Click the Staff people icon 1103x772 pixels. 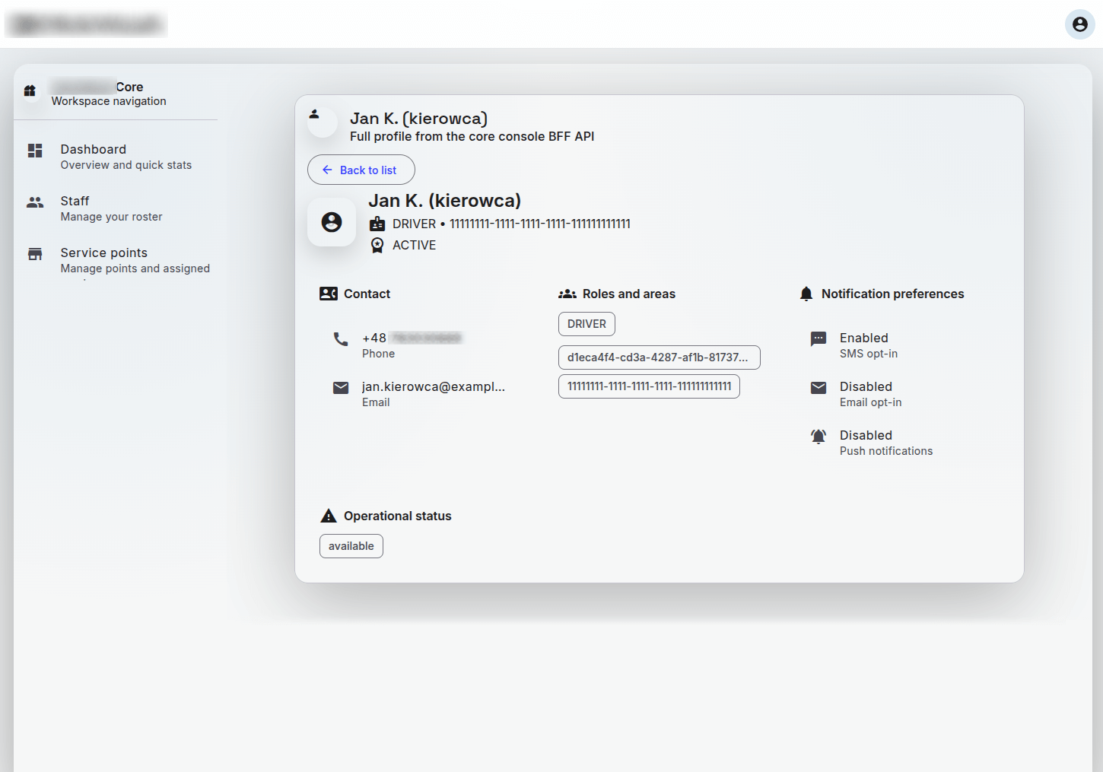(x=35, y=202)
